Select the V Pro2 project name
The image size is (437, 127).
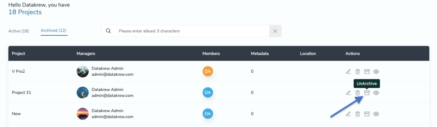pyautogui.click(x=19, y=72)
